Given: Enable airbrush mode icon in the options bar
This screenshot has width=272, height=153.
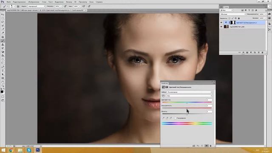Looking at the screenshot, I should (83, 6).
